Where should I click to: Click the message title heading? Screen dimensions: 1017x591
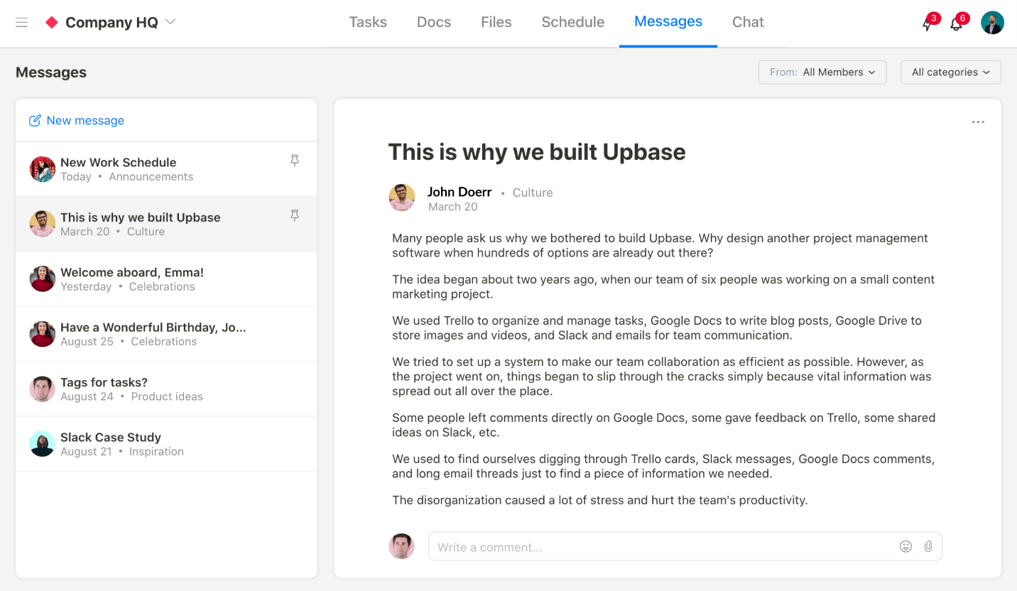[537, 152]
